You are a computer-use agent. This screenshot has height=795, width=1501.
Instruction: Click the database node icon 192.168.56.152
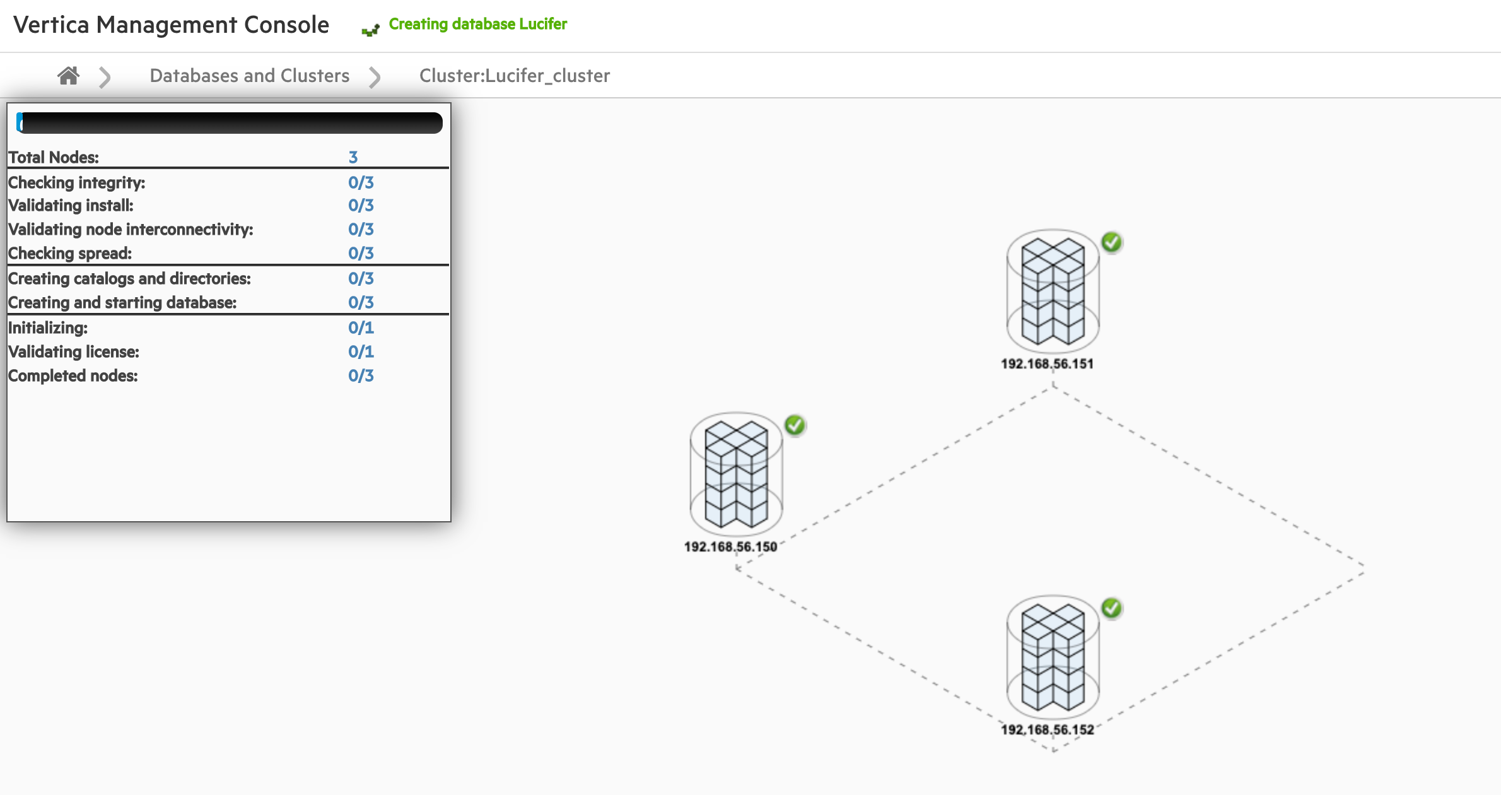pyautogui.click(x=1053, y=656)
